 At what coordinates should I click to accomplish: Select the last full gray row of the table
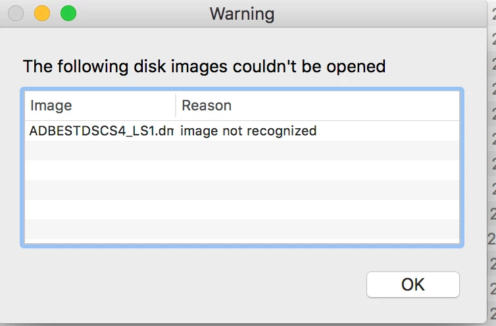242,229
